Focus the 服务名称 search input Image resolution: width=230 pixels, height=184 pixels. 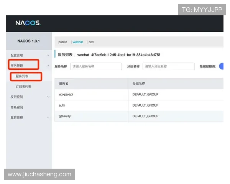(x=96, y=66)
